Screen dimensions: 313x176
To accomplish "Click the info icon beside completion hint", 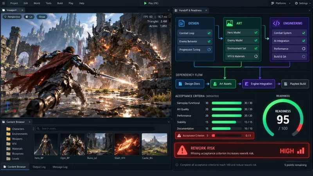I will (177, 165).
